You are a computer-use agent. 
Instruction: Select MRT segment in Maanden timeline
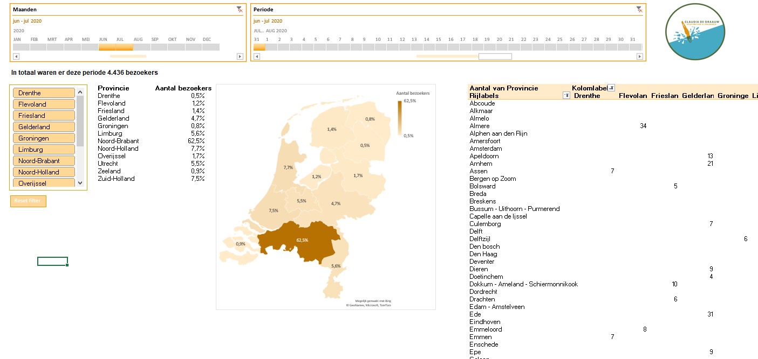[x=56, y=47]
